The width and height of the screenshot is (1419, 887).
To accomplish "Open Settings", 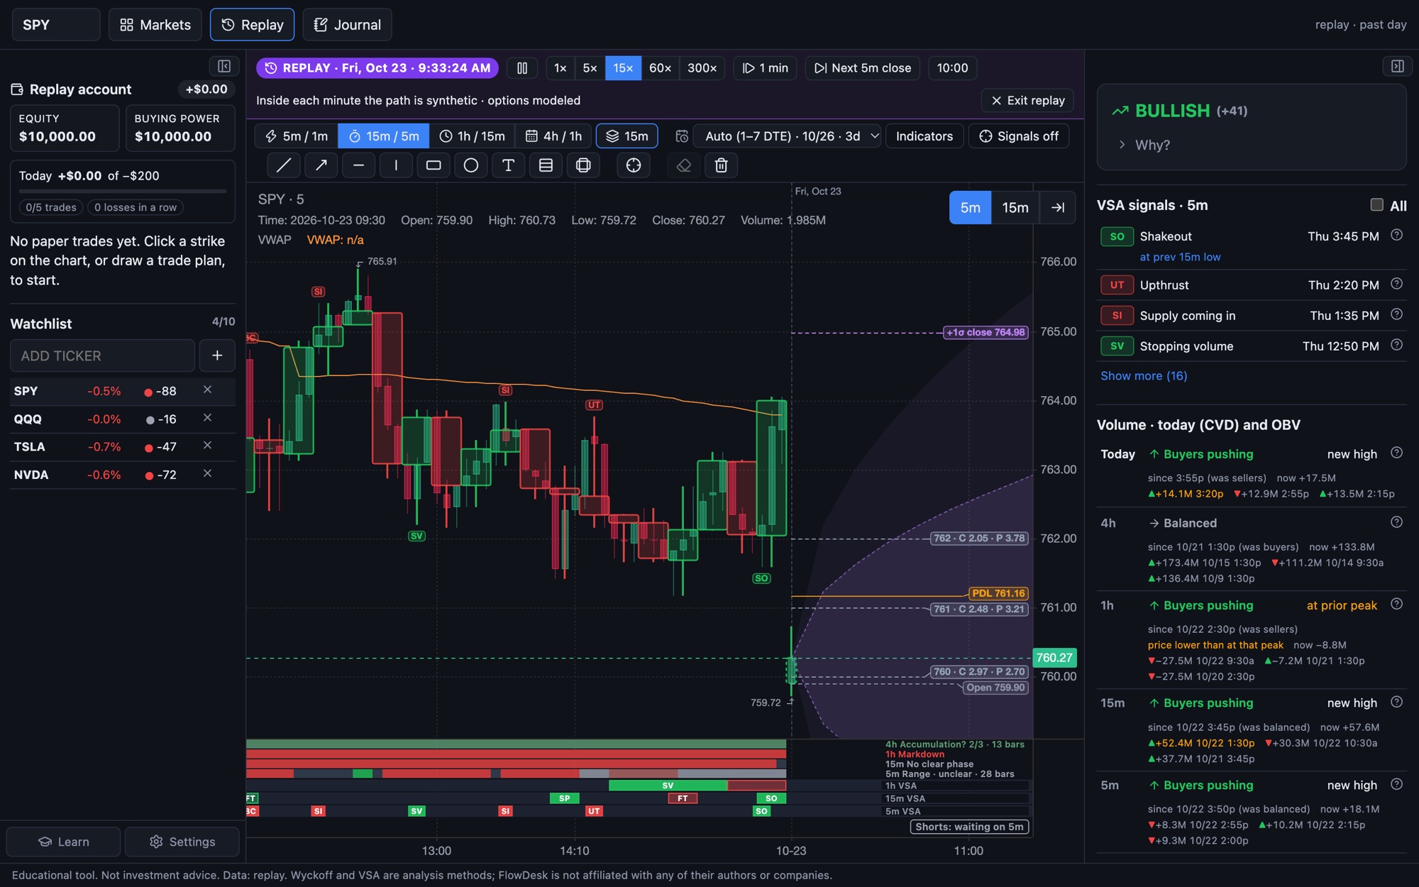I will coord(182,842).
